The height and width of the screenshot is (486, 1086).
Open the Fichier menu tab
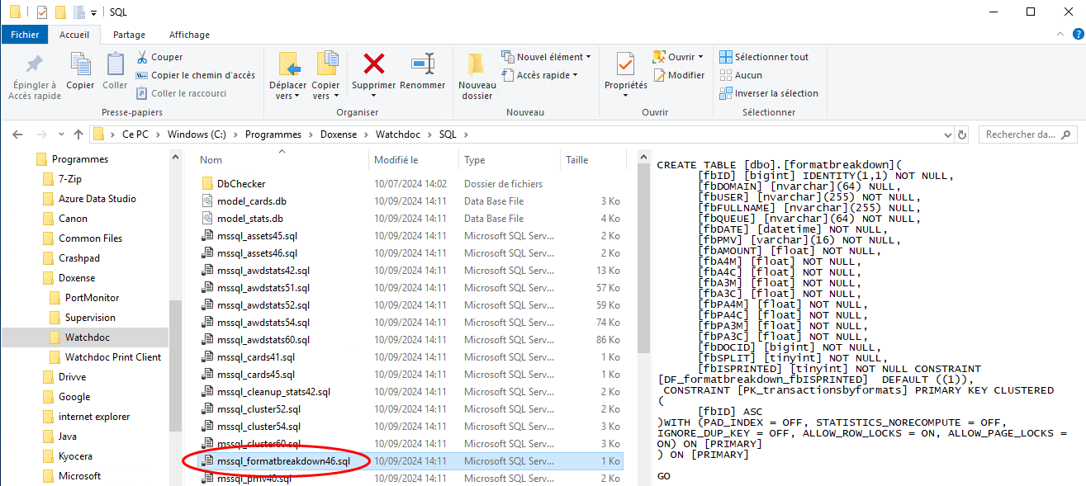(x=25, y=35)
